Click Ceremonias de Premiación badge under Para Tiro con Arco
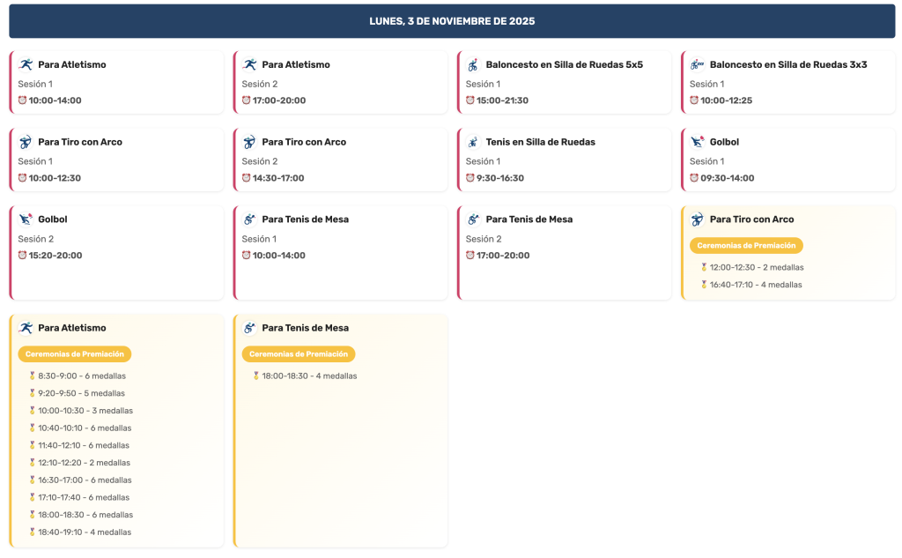 coord(746,246)
